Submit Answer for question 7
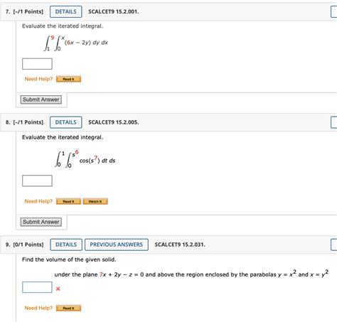The width and height of the screenshot is (337, 322). 41,100
